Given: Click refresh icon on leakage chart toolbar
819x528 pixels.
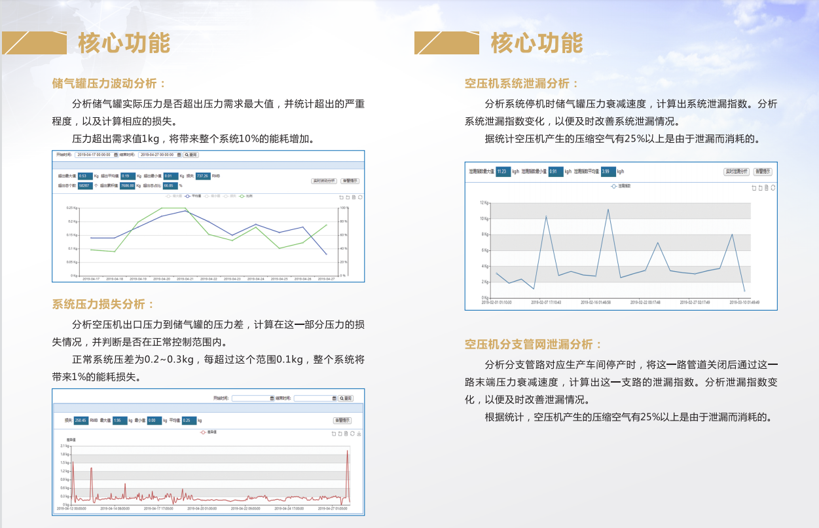Looking at the screenshot, I should [x=773, y=188].
